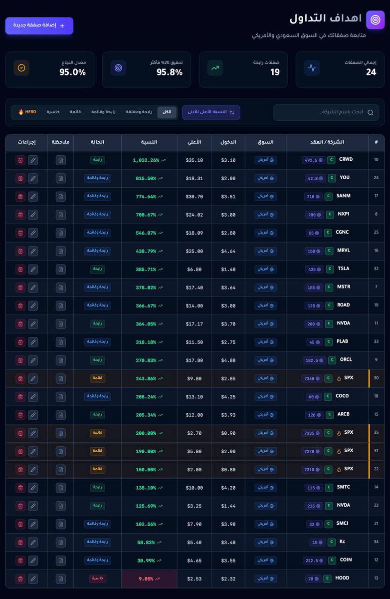Screen dimensions: 390x599
Task: Click the $2.32 entry price for HOOD
Action: 228,579
